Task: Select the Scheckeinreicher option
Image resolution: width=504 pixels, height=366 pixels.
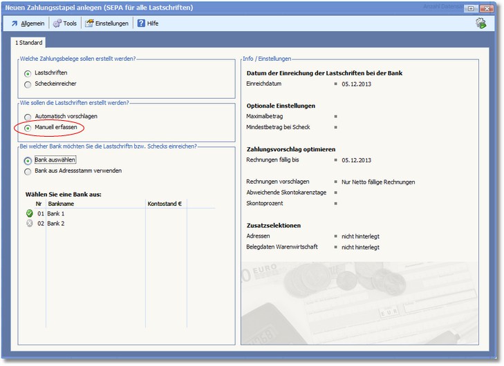Action: pyautogui.click(x=28, y=84)
